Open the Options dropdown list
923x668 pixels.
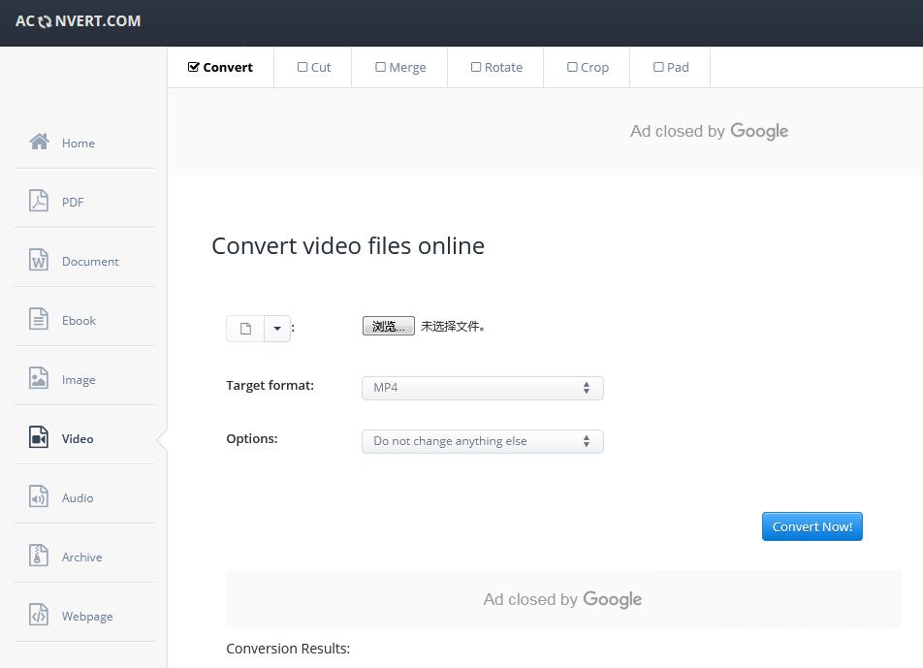482,441
